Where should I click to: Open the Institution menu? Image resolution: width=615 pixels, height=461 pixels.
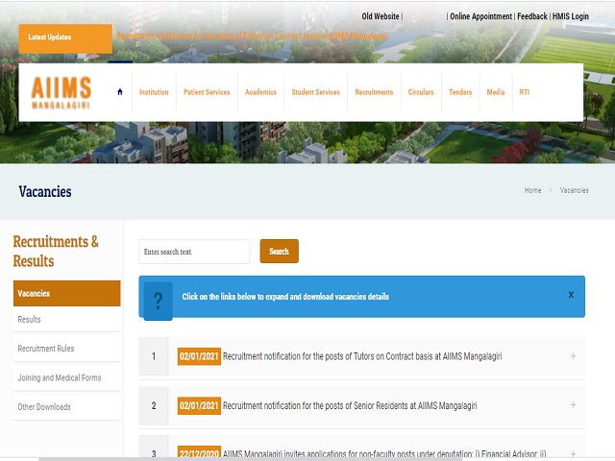tap(154, 92)
